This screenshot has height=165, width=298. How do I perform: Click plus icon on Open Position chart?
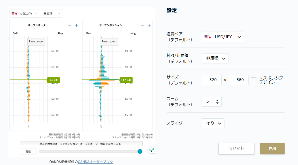(149, 25)
